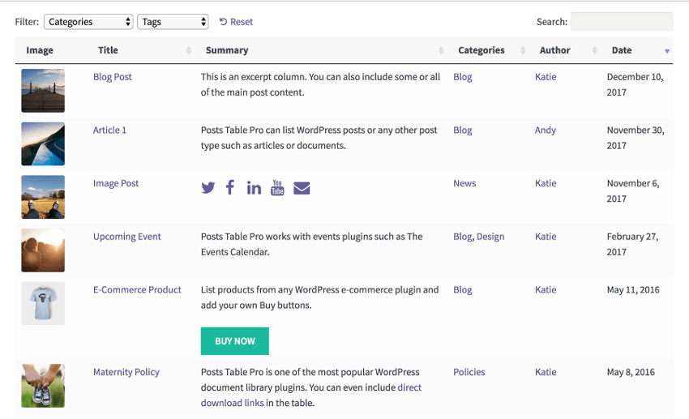The image size is (689, 419).
Task: Filter by the Design category link
Action: pyautogui.click(x=490, y=237)
